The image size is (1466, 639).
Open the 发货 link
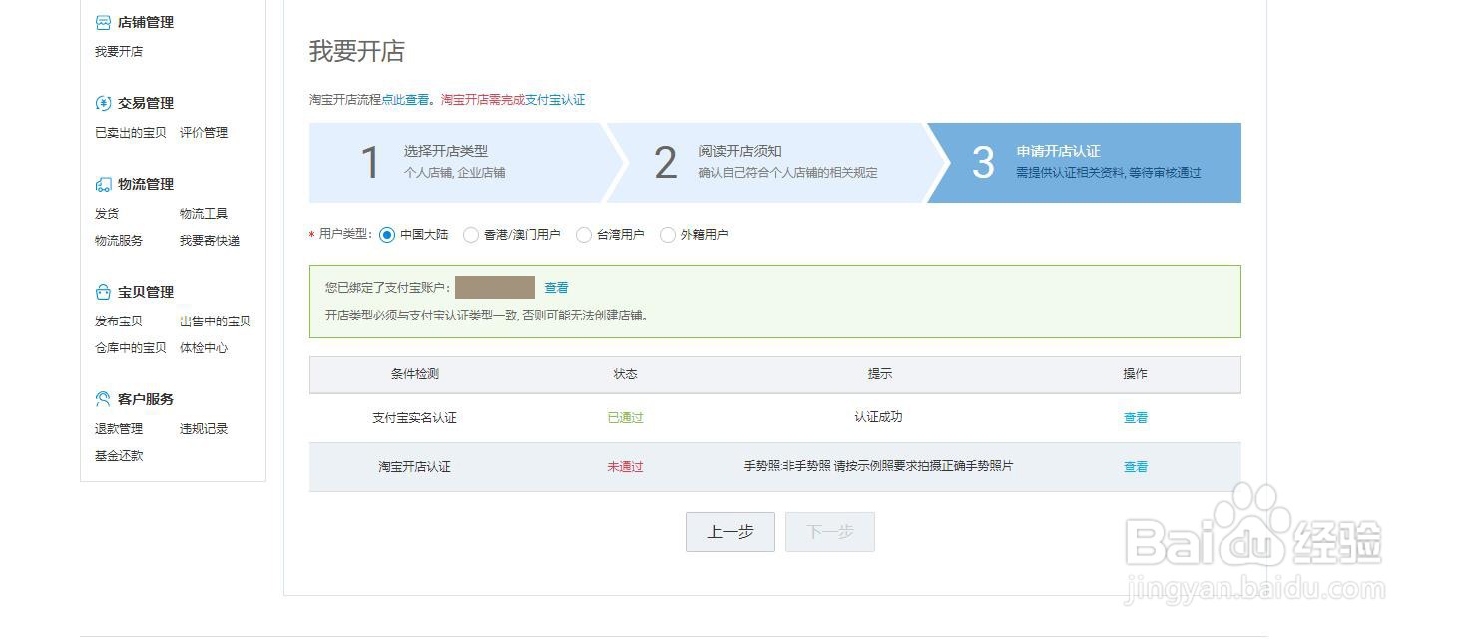pyautogui.click(x=107, y=213)
